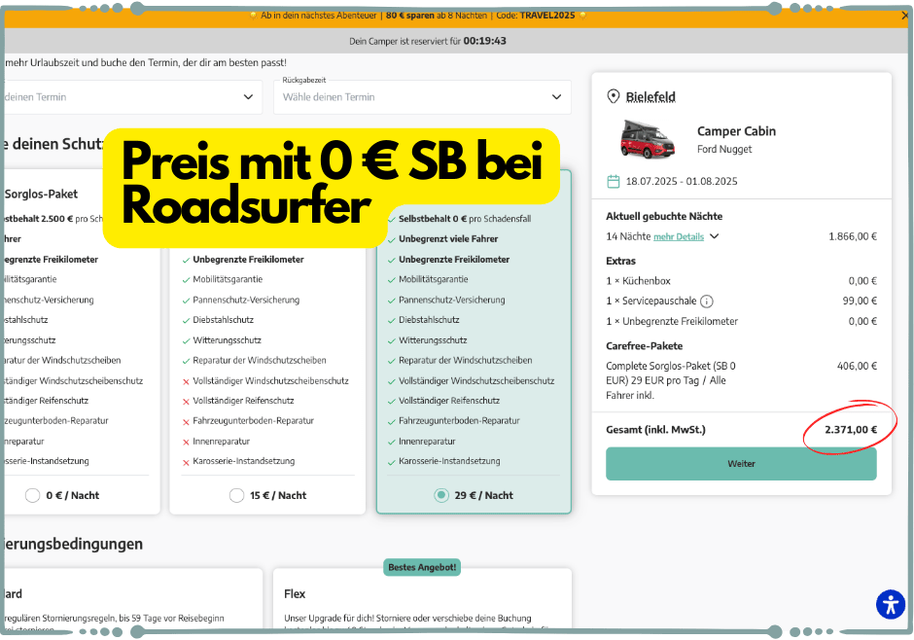Click red X beside Vollständiger Reifenschutz

(x=186, y=402)
